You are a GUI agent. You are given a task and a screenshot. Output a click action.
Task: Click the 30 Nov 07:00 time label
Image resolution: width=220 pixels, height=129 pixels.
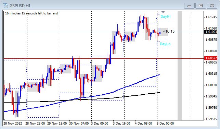pos(79,124)
